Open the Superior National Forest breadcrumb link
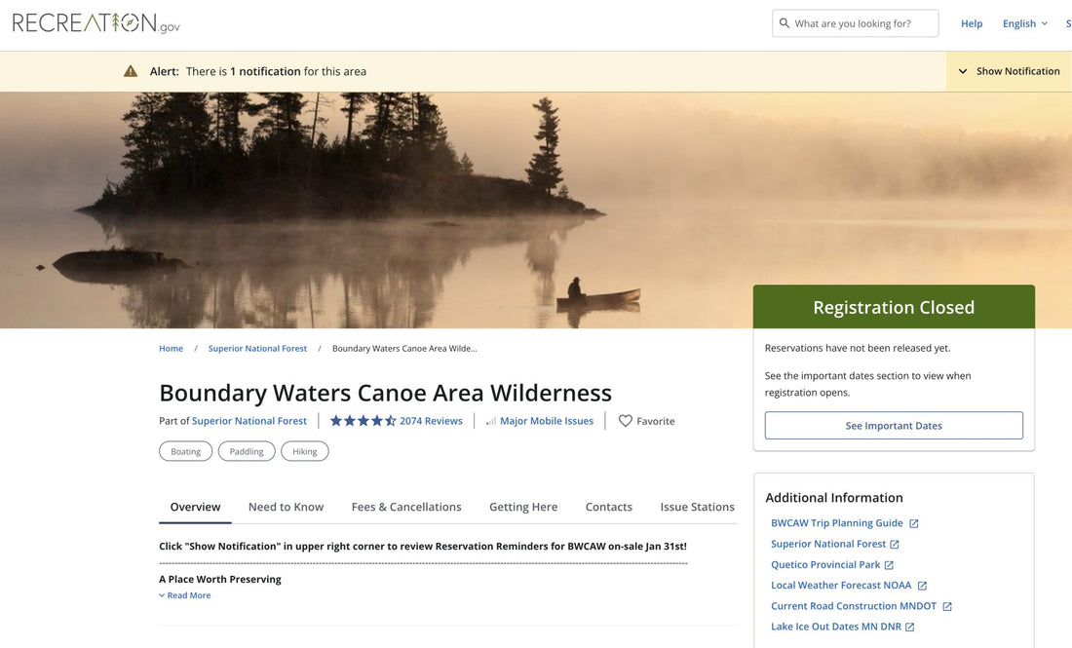The image size is (1072, 648). click(x=257, y=349)
